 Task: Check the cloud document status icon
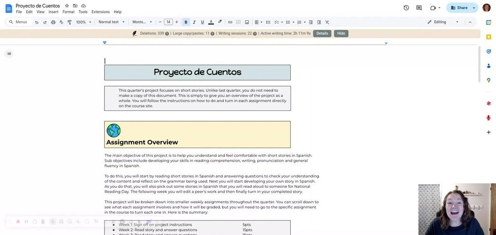click(83, 6)
